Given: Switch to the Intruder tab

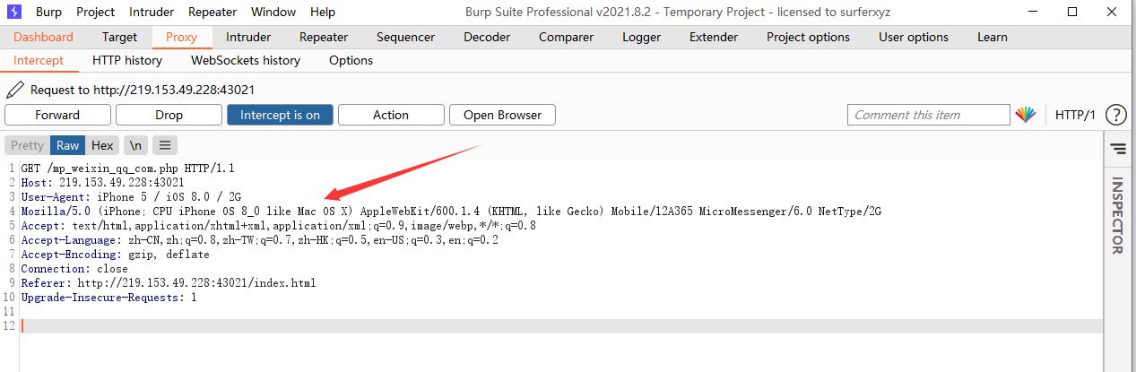Looking at the screenshot, I should 248,37.
